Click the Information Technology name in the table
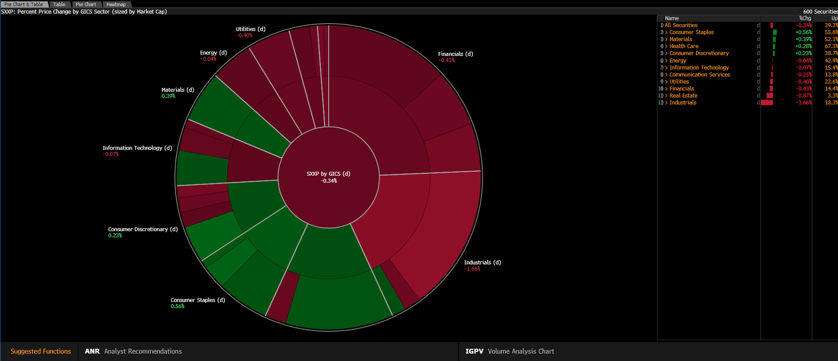Image resolution: width=838 pixels, height=361 pixels. point(699,68)
